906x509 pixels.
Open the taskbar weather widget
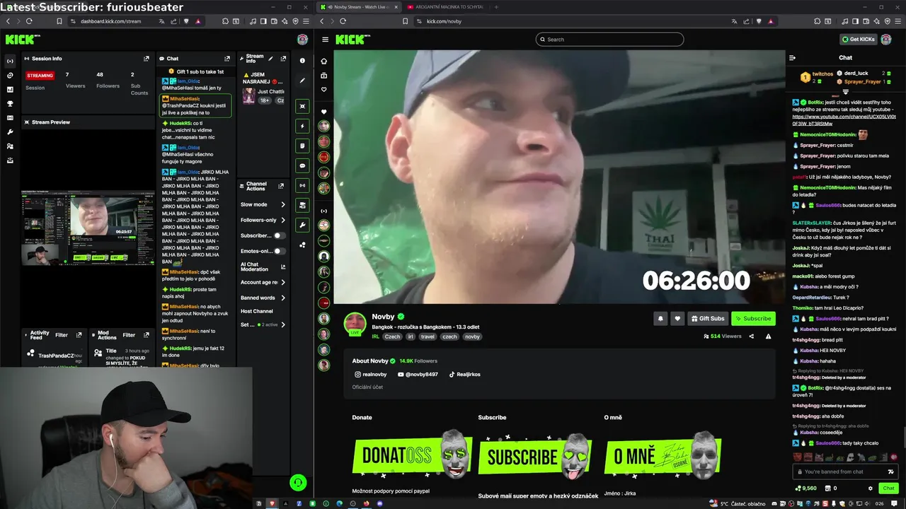tap(738, 503)
